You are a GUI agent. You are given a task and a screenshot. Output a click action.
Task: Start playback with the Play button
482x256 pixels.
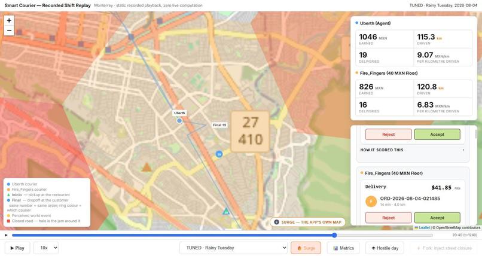[x=17, y=248]
